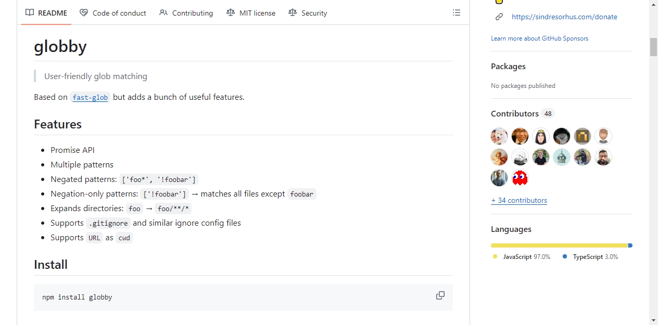The height and width of the screenshot is (325, 658).
Task: Click the 'foo/**/*' code snippet
Action: [x=174, y=209]
